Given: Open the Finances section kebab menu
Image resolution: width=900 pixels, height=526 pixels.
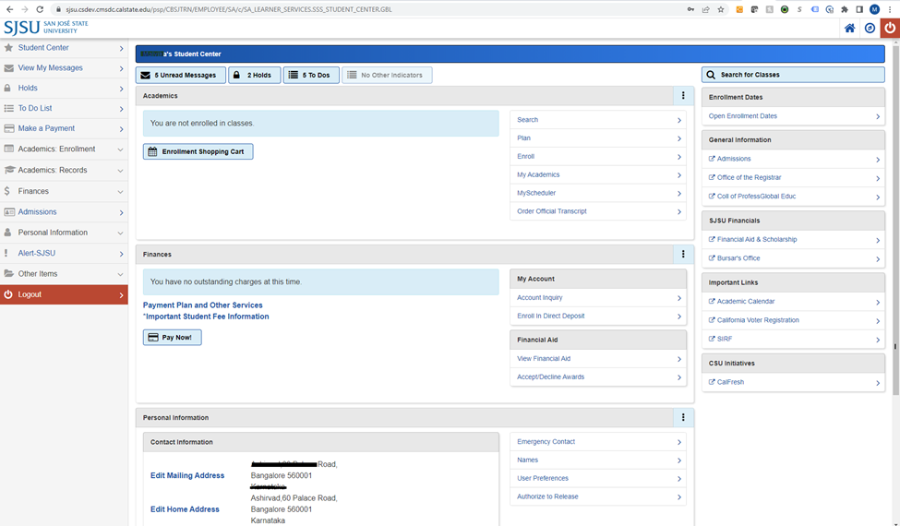Looking at the screenshot, I should (683, 254).
